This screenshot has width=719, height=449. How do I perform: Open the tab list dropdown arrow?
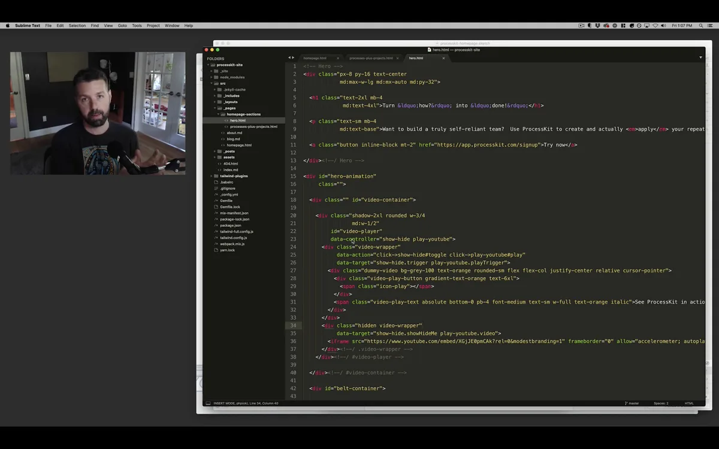click(700, 57)
